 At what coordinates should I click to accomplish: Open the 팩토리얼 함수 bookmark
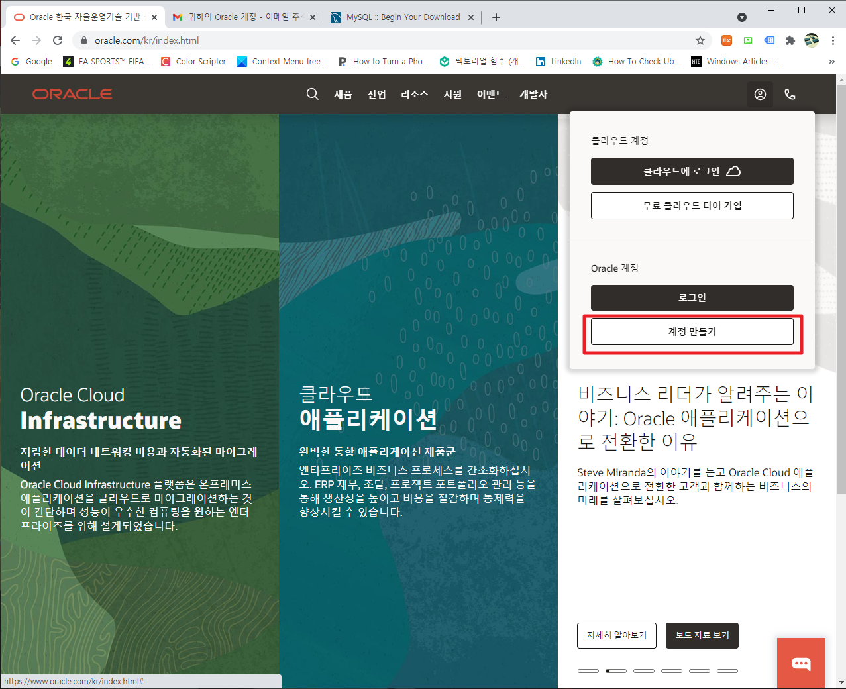pyautogui.click(x=482, y=62)
